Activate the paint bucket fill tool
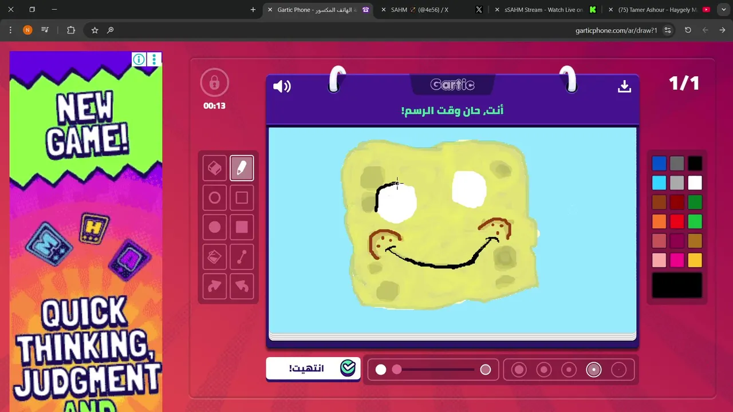Viewport: 733px width, 412px height. (x=215, y=257)
